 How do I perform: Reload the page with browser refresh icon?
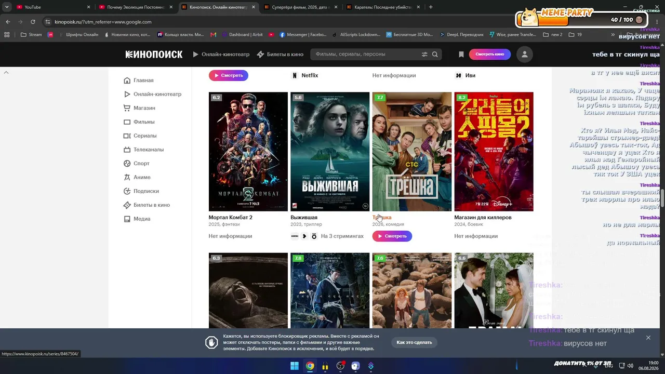[33, 22]
